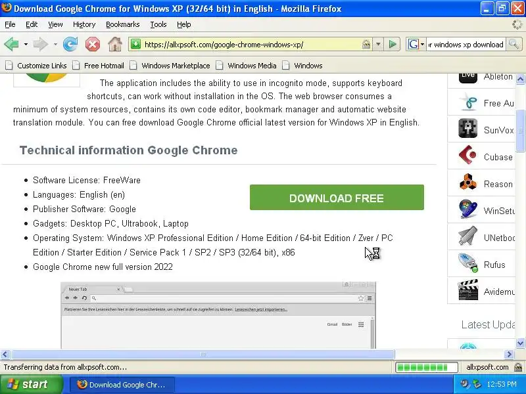Open the File menu
The image size is (526, 394).
click(10, 24)
